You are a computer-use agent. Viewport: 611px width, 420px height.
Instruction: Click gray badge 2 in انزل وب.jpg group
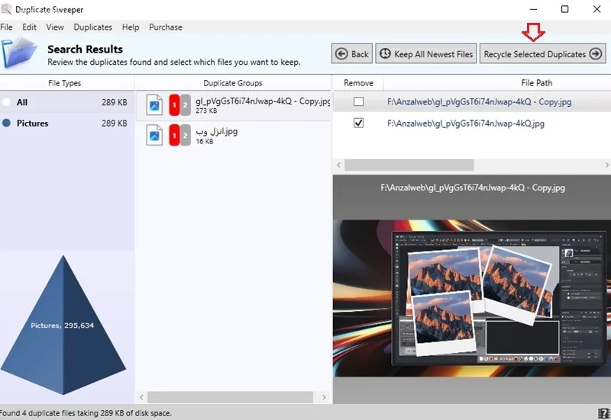[186, 135]
